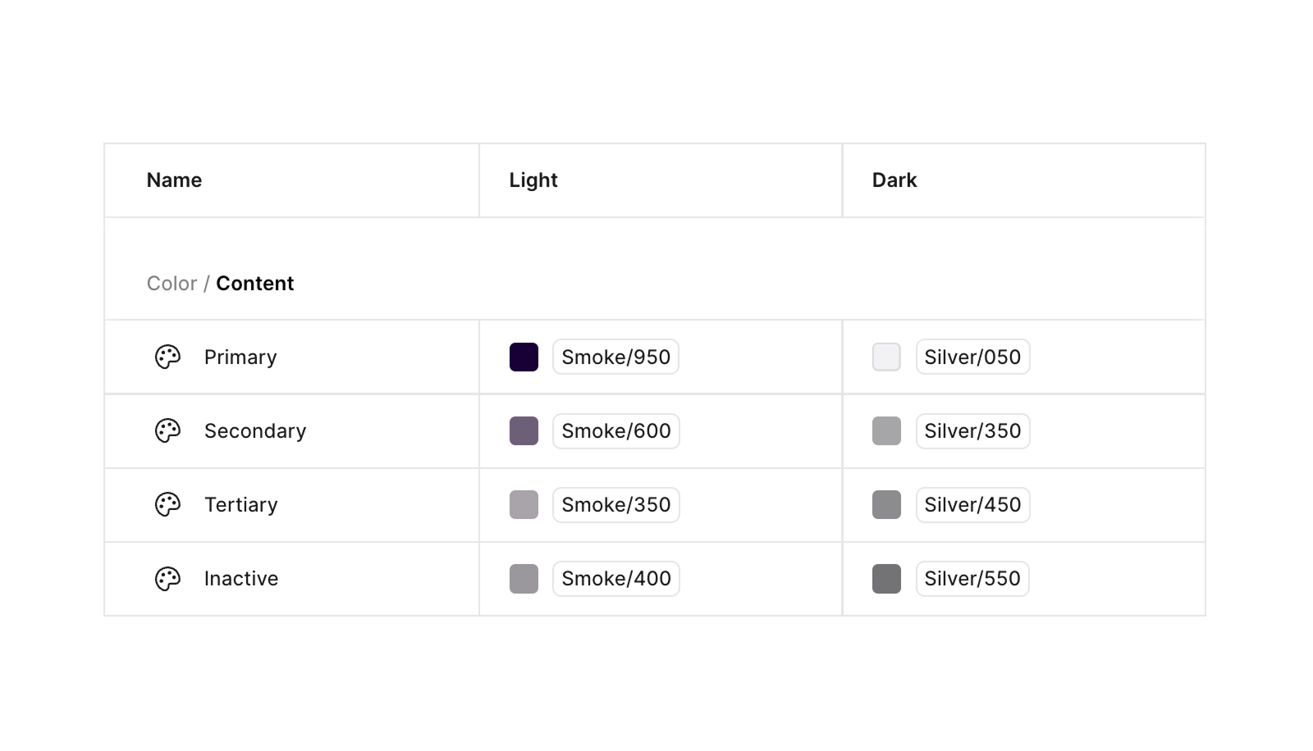
Task: Select the Smoke/950 dark purple swatch
Action: click(524, 357)
